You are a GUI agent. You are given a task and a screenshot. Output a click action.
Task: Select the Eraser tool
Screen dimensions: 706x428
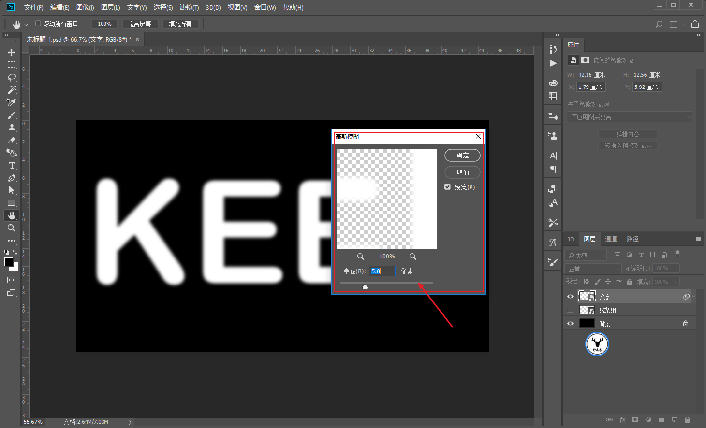pyautogui.click(x=12, y=140)
